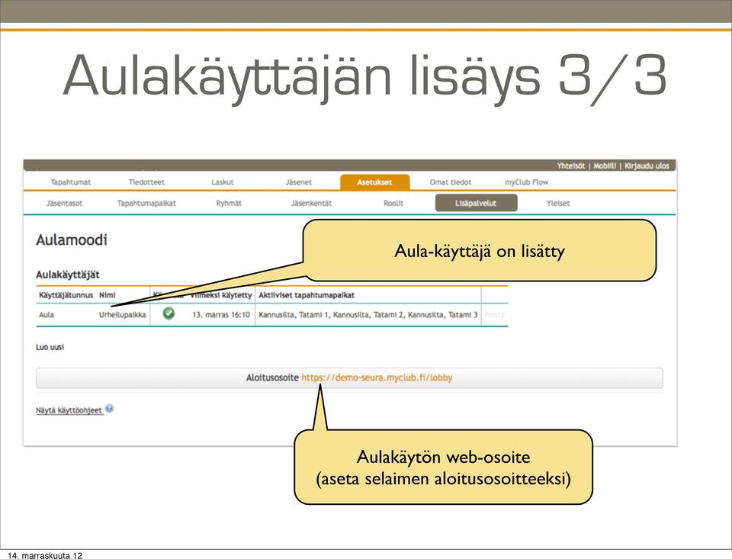Click the Kannusilta, Tatami locations cell
Image resolution: width=732 pixels, height=559 pixels.
coord(368,315)
